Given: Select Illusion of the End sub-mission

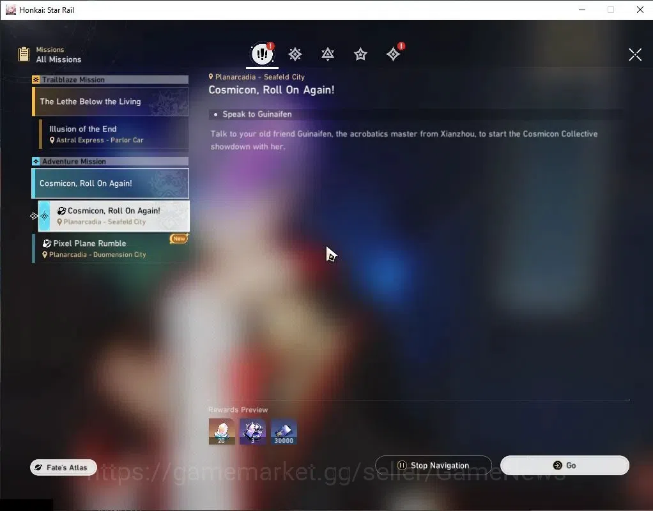Looking at the screenshot, I should point(114,134).
